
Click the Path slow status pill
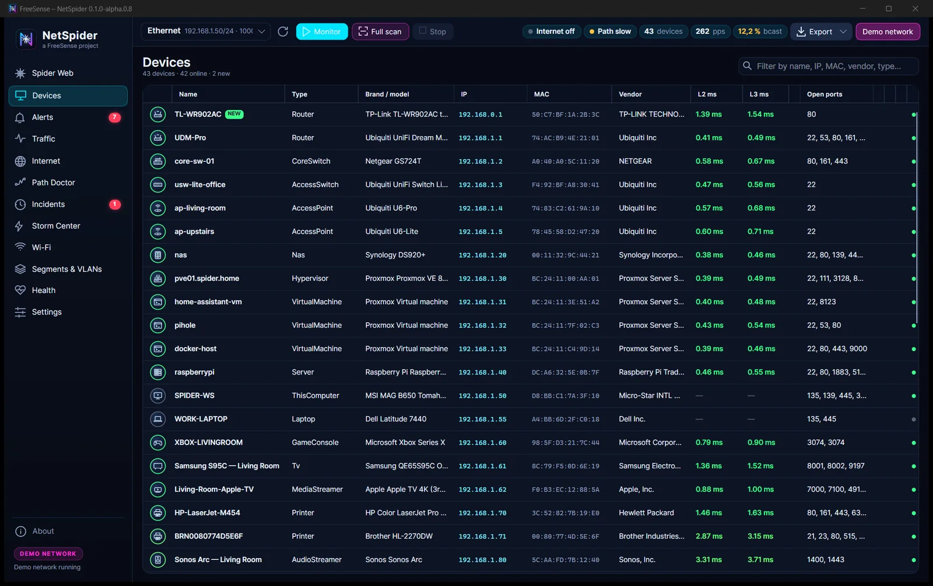tap(610, 31)
